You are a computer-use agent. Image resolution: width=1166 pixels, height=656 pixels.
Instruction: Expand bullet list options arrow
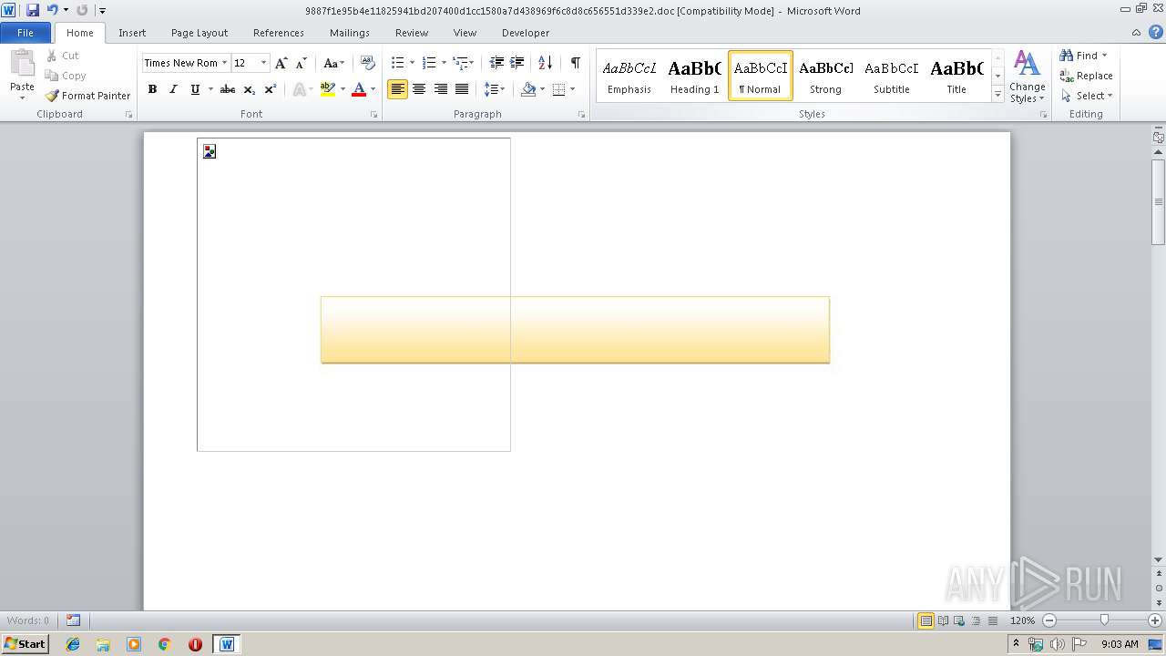(x=412, y=63)
